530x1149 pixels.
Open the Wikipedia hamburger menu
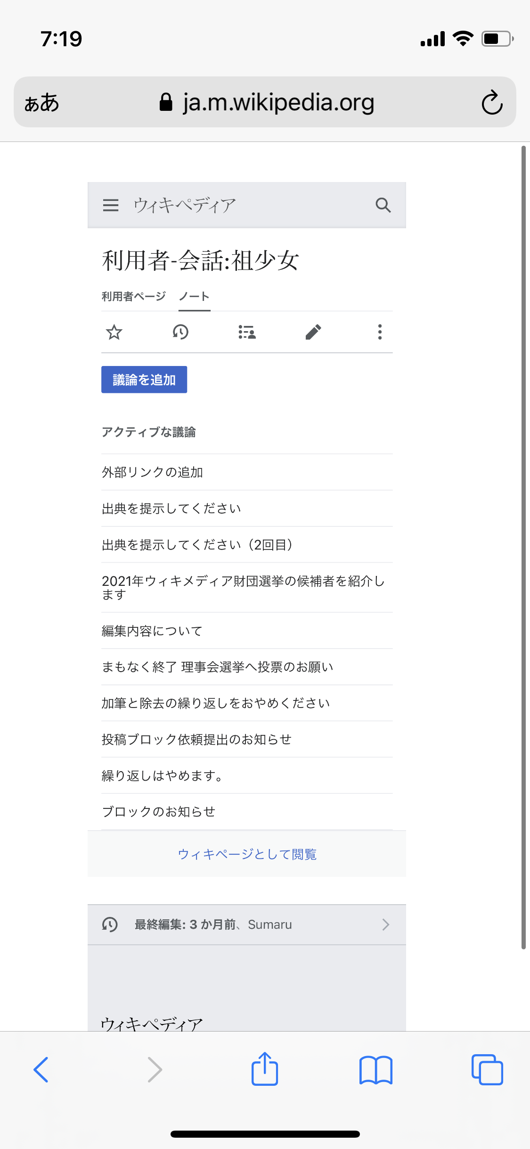[x=111, y=205]
